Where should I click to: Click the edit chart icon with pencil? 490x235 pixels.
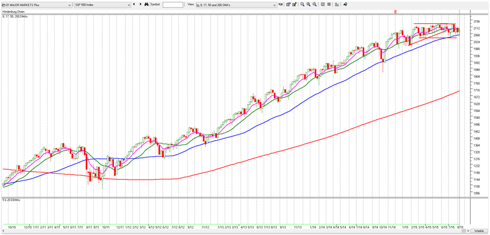click(x=294, y=4)
